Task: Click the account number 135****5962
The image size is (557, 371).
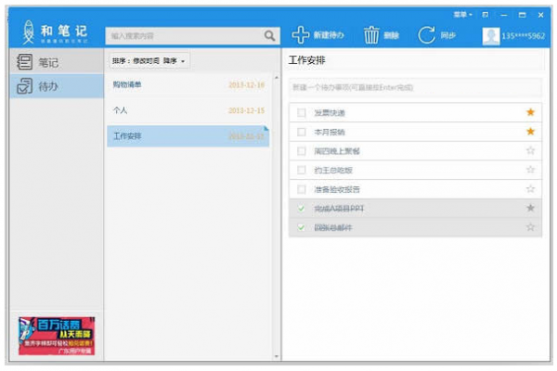Action: coord(523,36)
